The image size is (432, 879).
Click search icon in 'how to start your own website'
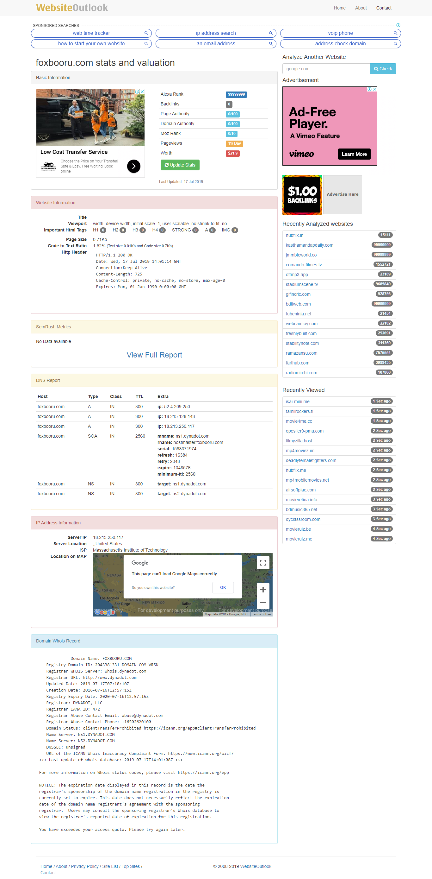click(146, 44)
